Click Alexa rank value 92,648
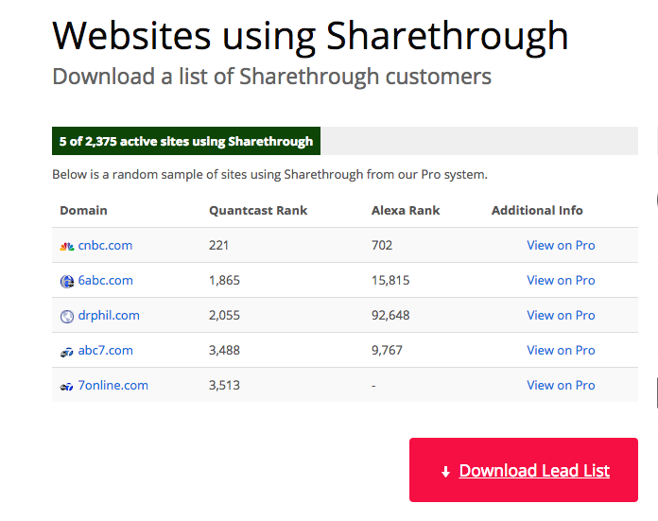The width and height of the screenshot is (658, 521). 390,315
